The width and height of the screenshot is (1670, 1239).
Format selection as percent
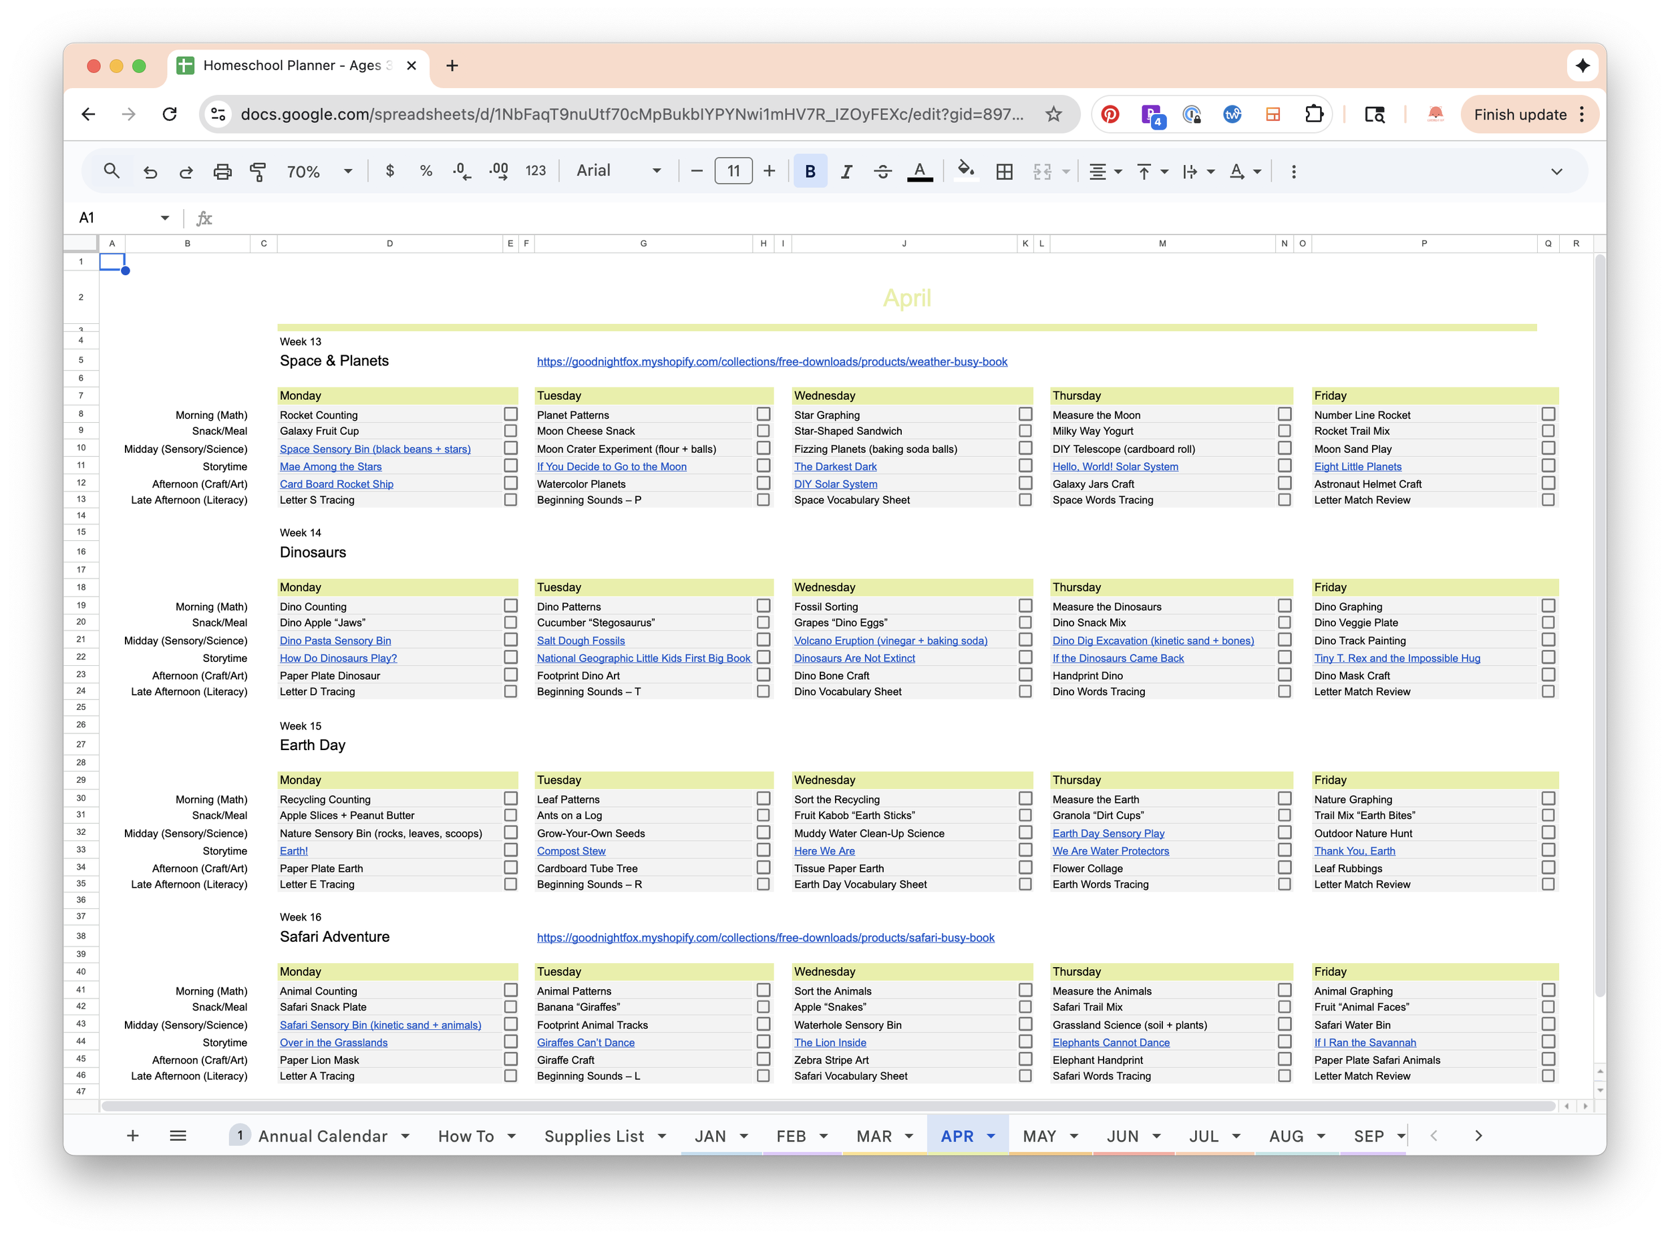point(426,171)
